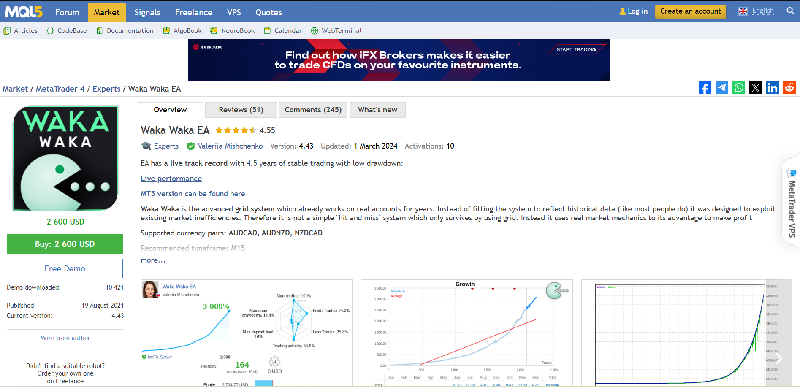This screenshot has height=387, width=800.
Task: Expand description with 'more...' link
Action: point(153,260)
